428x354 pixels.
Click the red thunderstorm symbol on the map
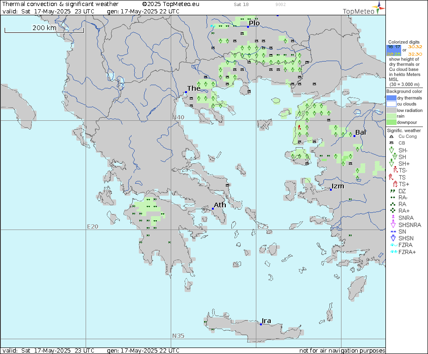[299, 127]
